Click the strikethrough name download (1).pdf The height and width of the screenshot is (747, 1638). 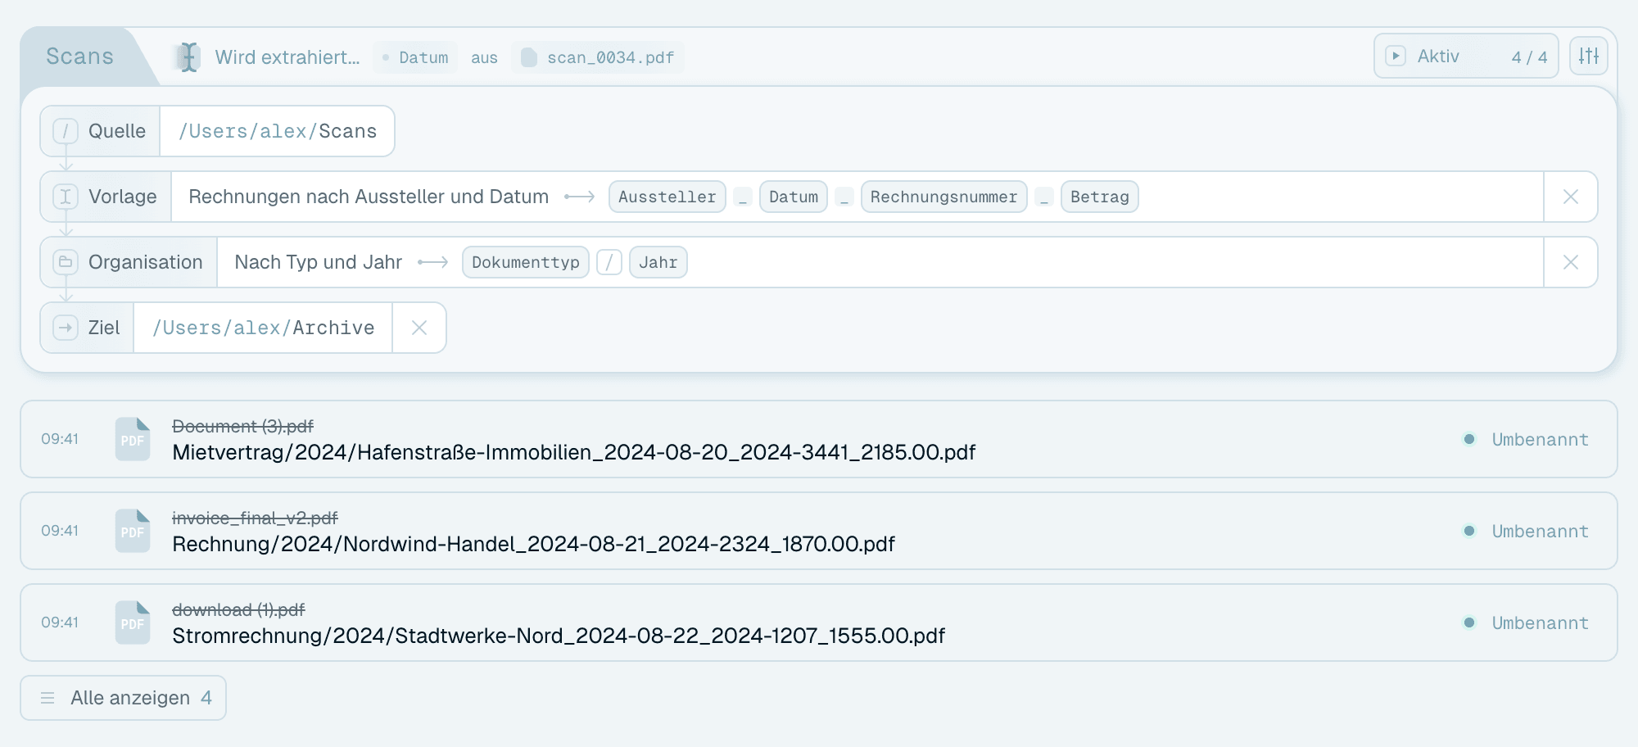tap(238, 609)
